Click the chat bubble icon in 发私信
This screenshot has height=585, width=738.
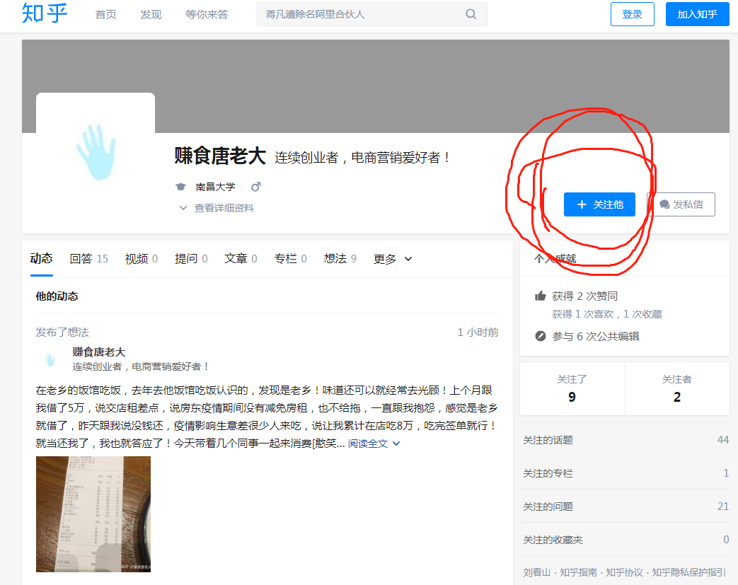click(664, 204)
